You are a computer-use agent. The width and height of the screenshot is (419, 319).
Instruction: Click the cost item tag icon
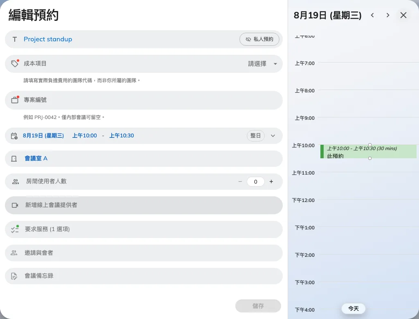pyautogui.click(x=15, y=63)
